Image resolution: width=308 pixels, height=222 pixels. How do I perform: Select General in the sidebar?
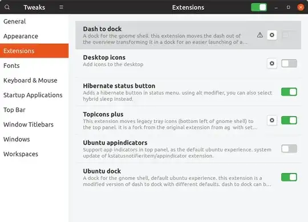click(x=34, y=22)
